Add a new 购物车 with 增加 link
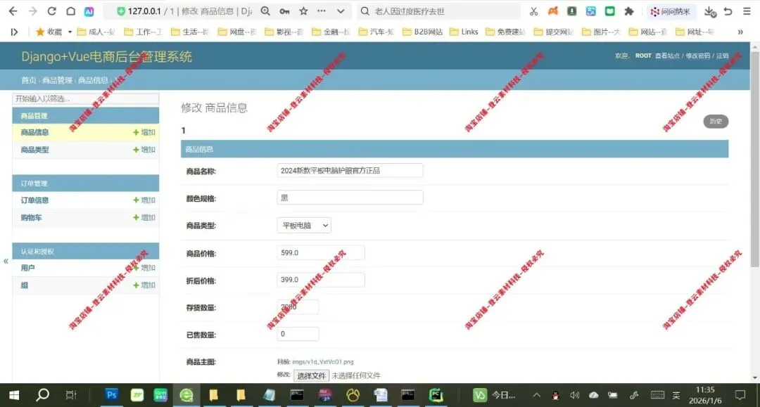Image resolution: width=760 pixels, height=407 pixels. point(144,218)
